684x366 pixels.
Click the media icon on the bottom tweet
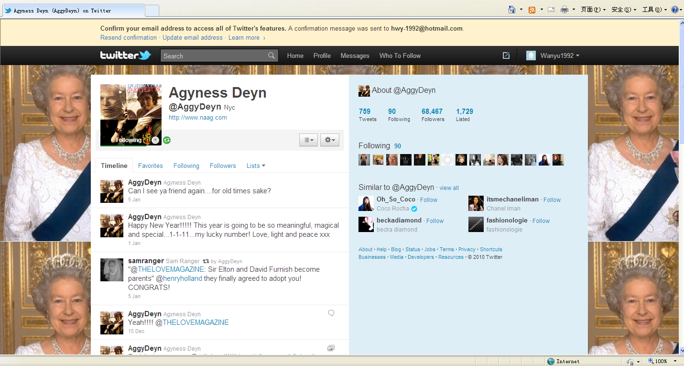[331, 348]
